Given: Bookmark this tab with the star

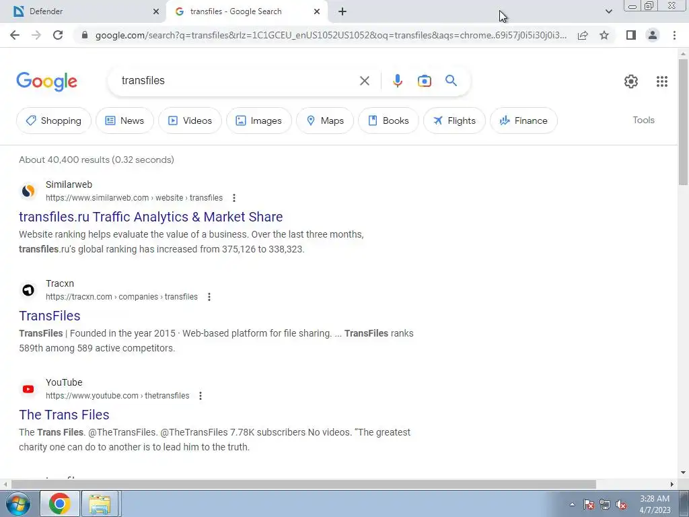Looking at the screenshot, I should click(604, 35).
